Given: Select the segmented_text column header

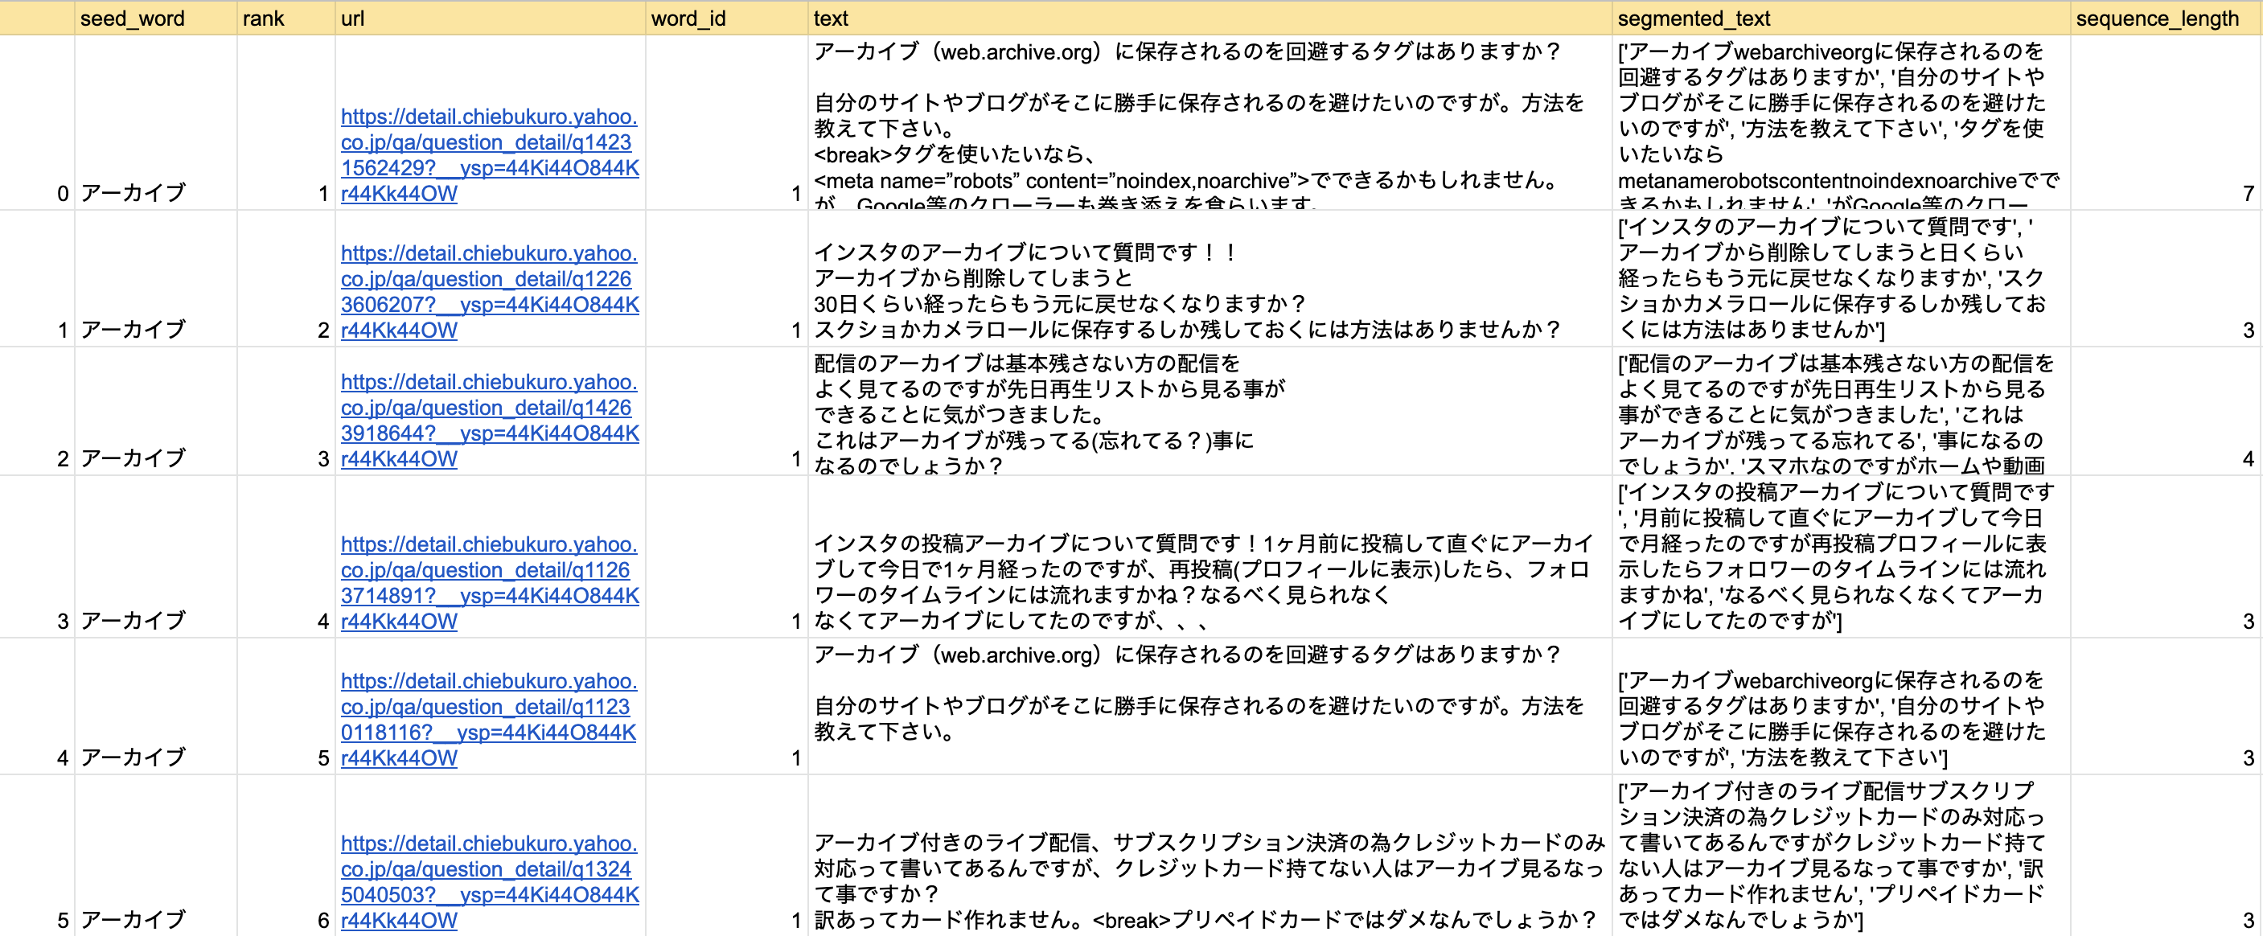Looking at the screenshot, I should [1693, 18].
